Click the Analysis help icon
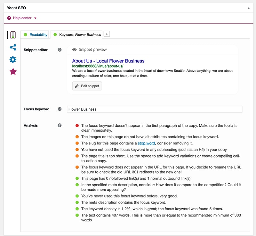This screenshot has width=256, height=236. click(60, 125)
